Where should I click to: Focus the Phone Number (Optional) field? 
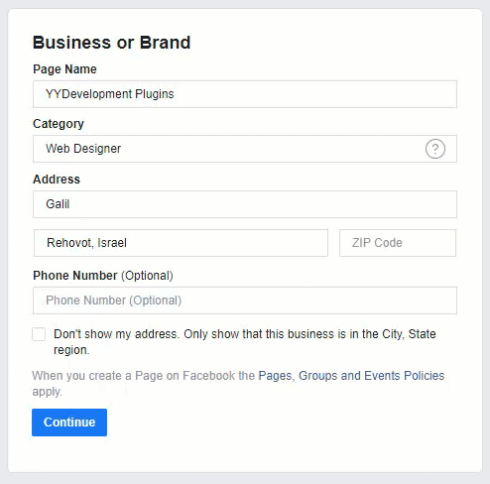coord(245,301)
